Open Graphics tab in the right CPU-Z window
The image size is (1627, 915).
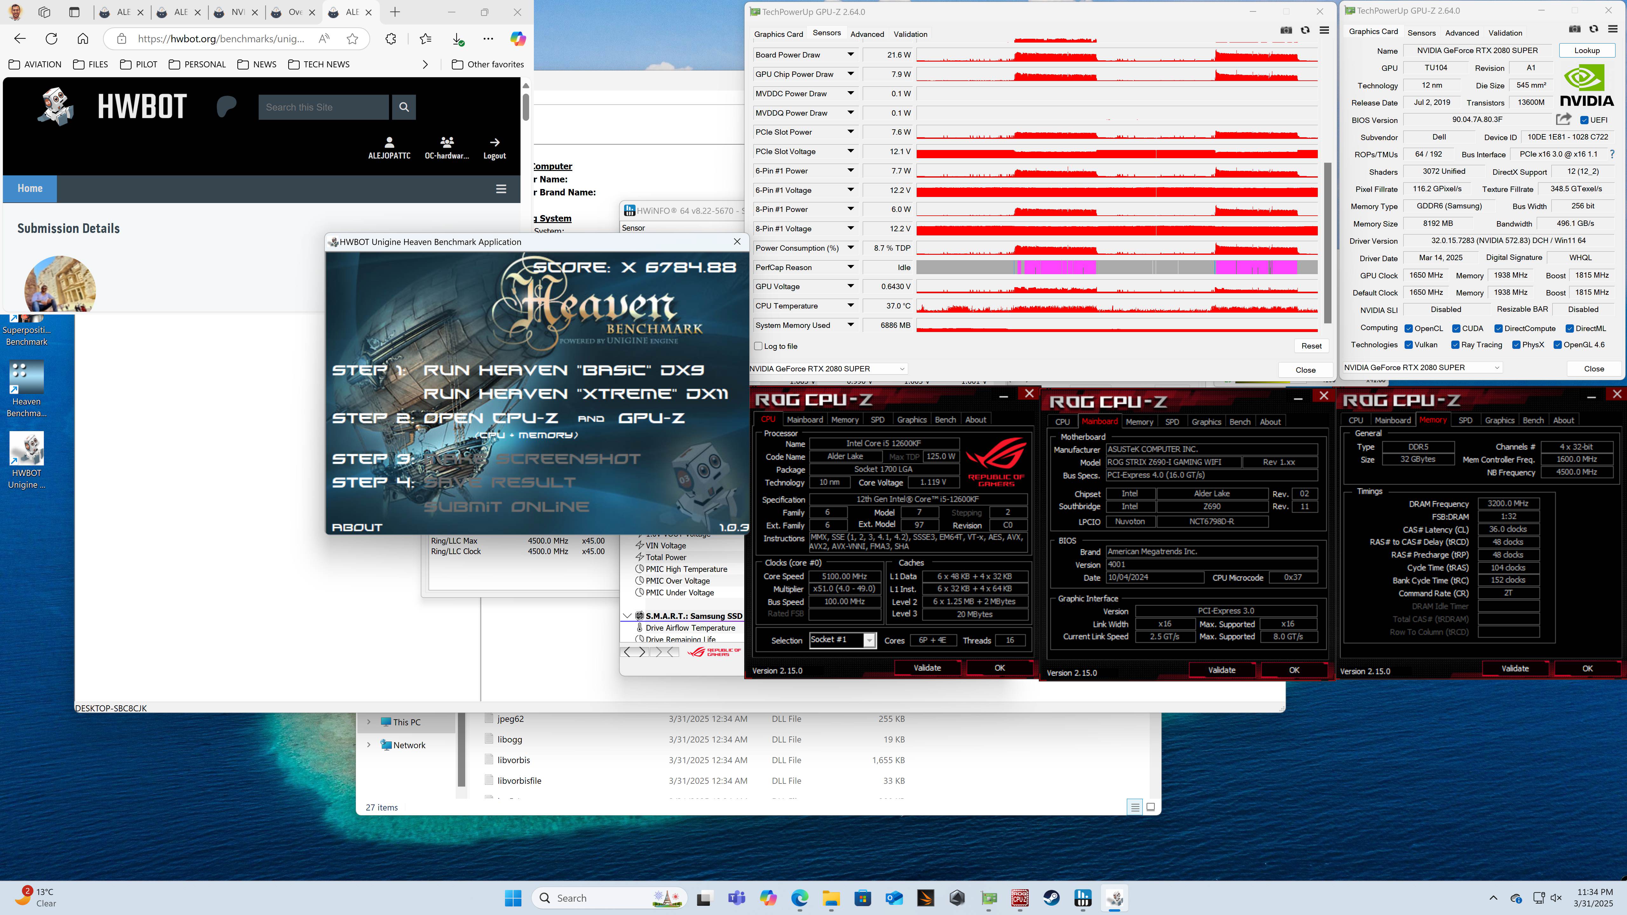[x=1500, y=421]
